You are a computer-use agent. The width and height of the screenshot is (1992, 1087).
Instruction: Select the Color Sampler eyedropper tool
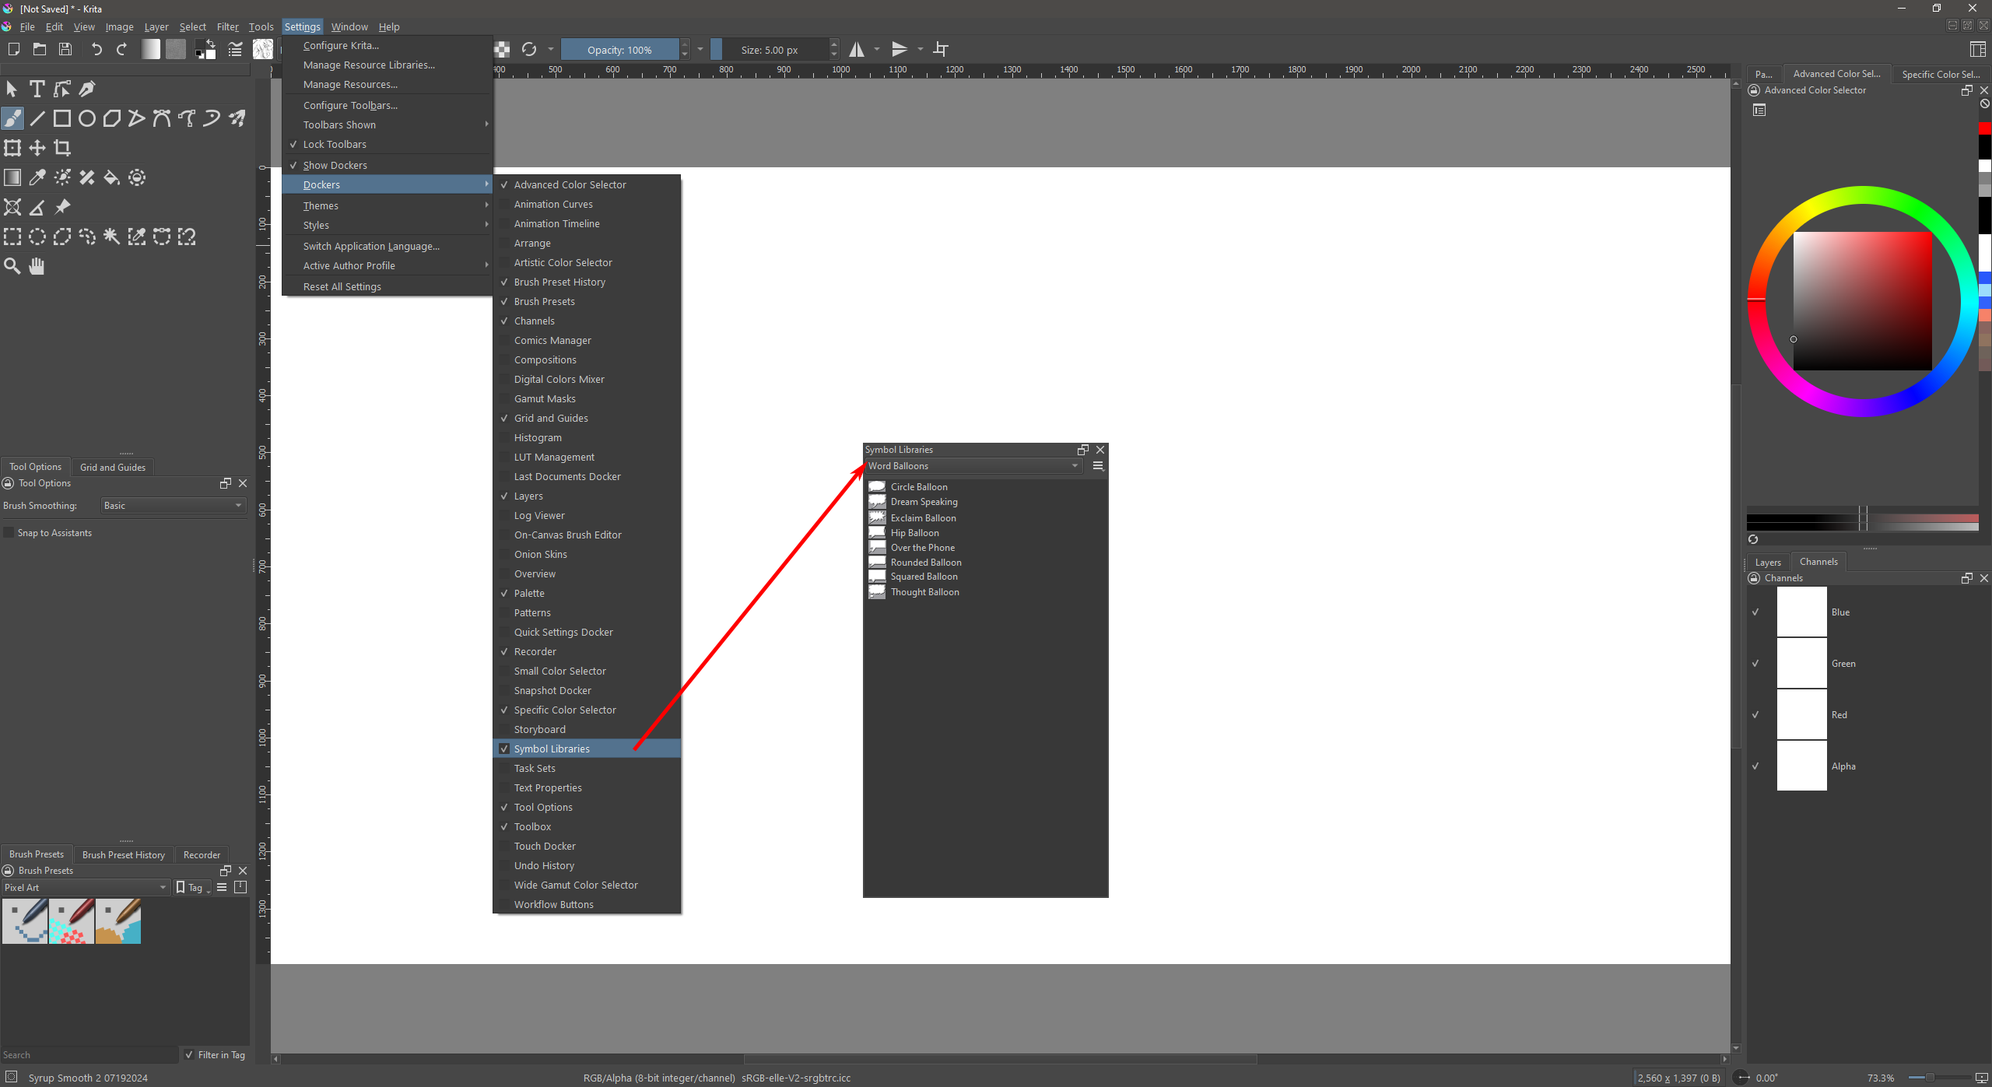pyautogui.click(x=37, y=177)
